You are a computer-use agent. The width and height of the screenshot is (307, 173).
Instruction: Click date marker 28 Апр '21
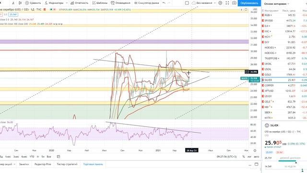coord(192,150)
